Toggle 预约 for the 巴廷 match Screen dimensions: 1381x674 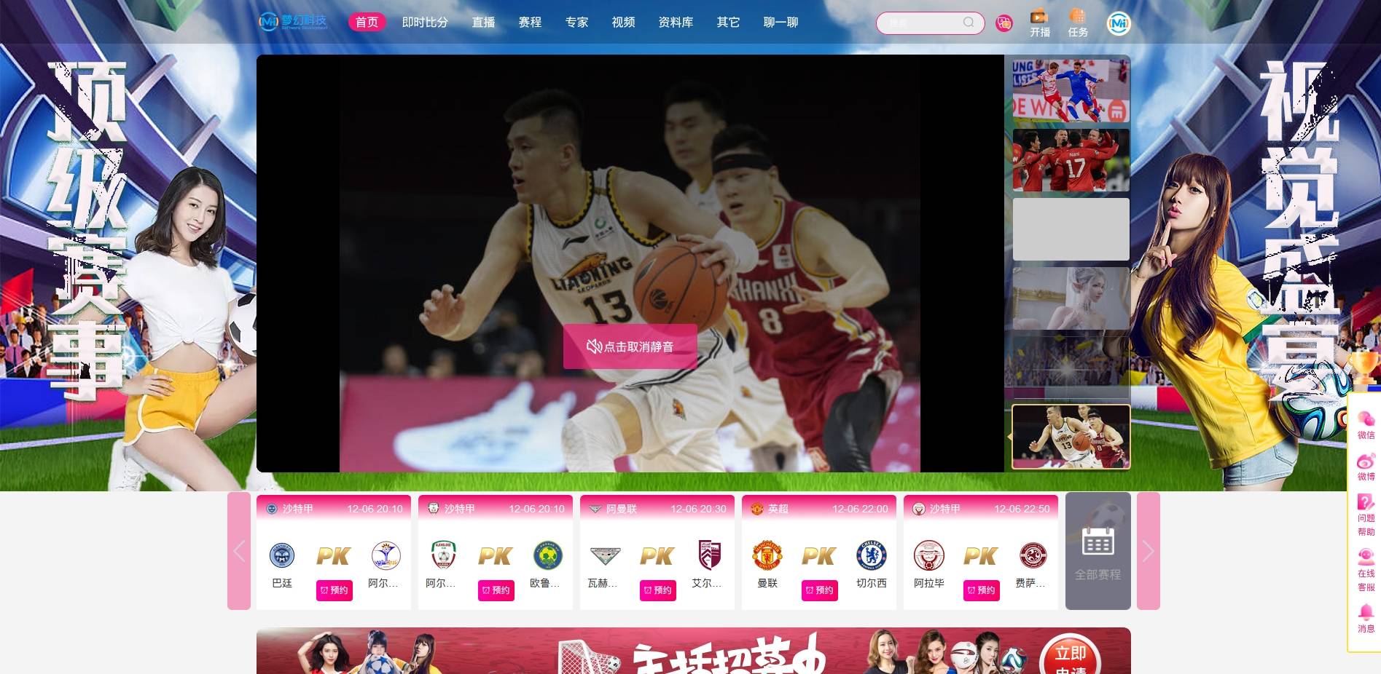click(334, 590)
